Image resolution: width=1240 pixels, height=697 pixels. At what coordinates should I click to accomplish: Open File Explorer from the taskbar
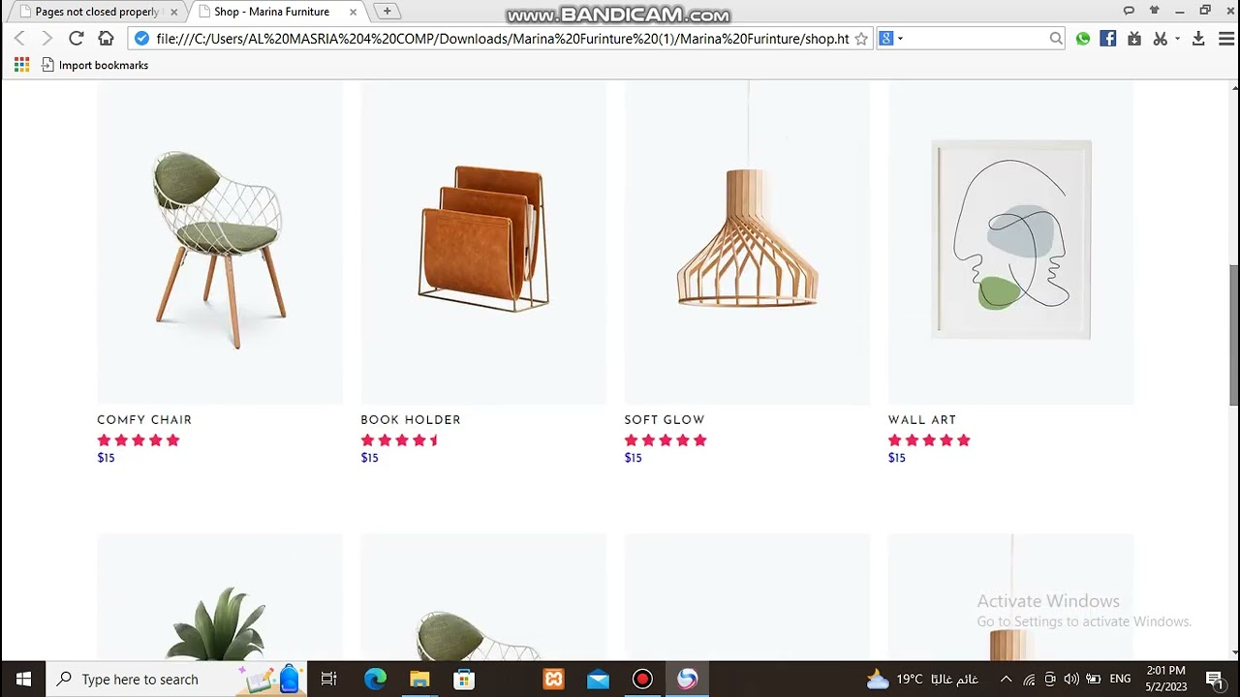pyautogui.click(x=419, y=679)
